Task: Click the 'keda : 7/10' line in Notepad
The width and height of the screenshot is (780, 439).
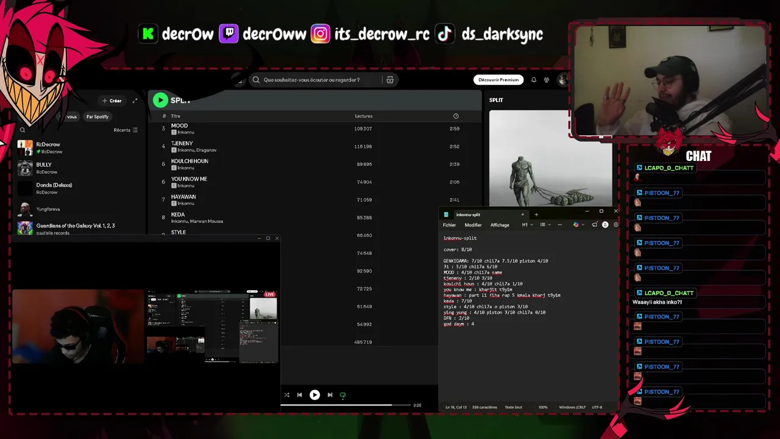Action: 458,301
